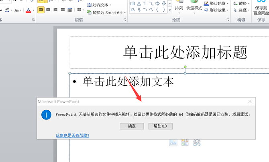Expand shapes gallery More button
269x162 pixels.
(170, 10)
